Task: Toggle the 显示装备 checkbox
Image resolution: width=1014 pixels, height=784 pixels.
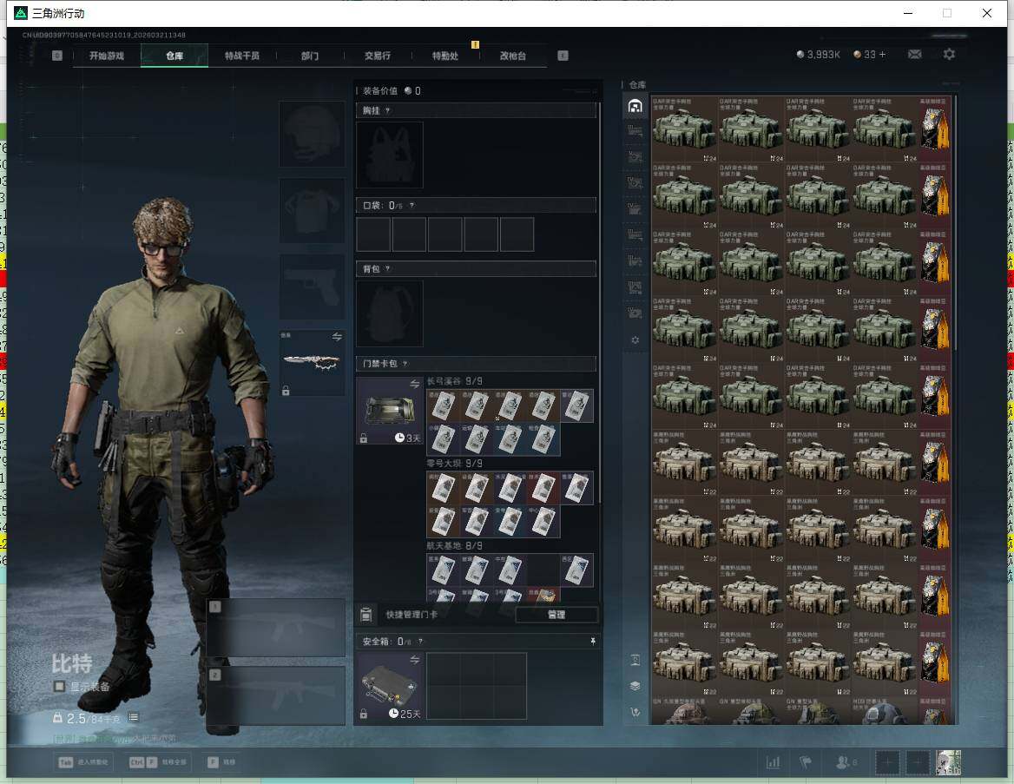Action: tap(59, 687)
